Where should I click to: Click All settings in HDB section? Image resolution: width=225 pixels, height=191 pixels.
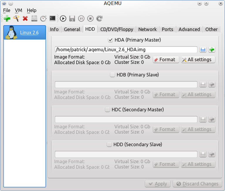click(x=198, y=94)
